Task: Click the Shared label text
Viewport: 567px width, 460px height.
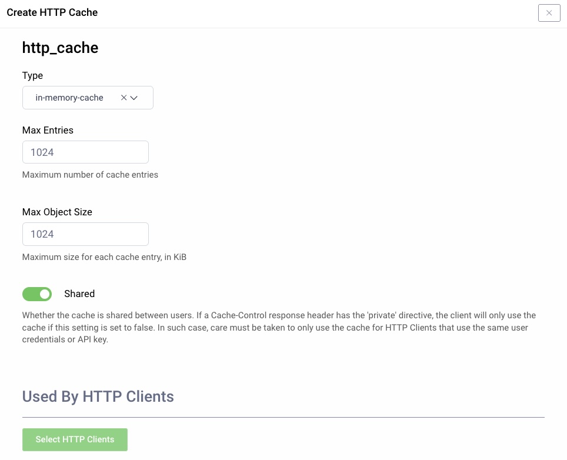Action: (79, 294)
